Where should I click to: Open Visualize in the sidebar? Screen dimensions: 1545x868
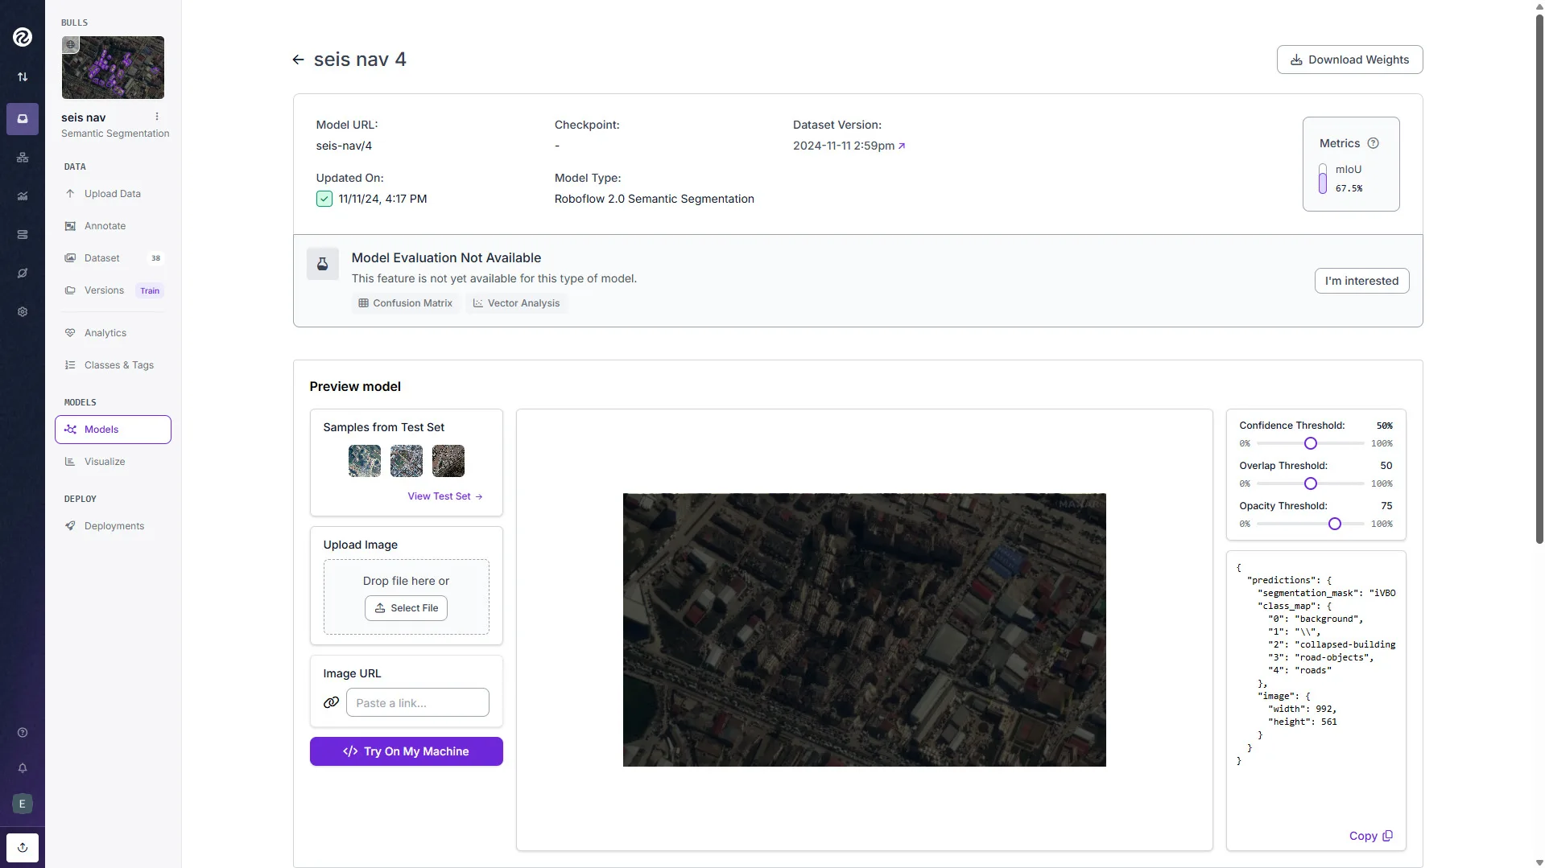113,462
